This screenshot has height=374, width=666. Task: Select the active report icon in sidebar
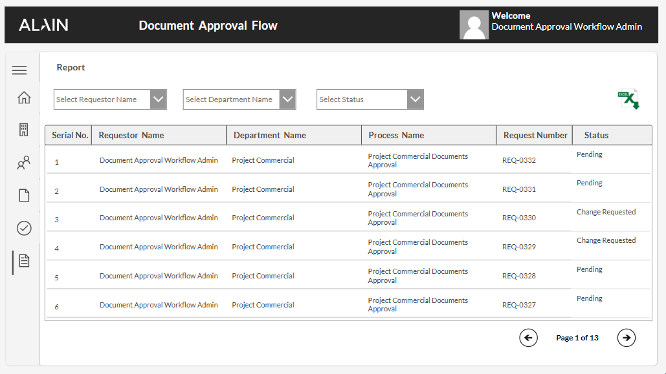[x=23, y=261]
